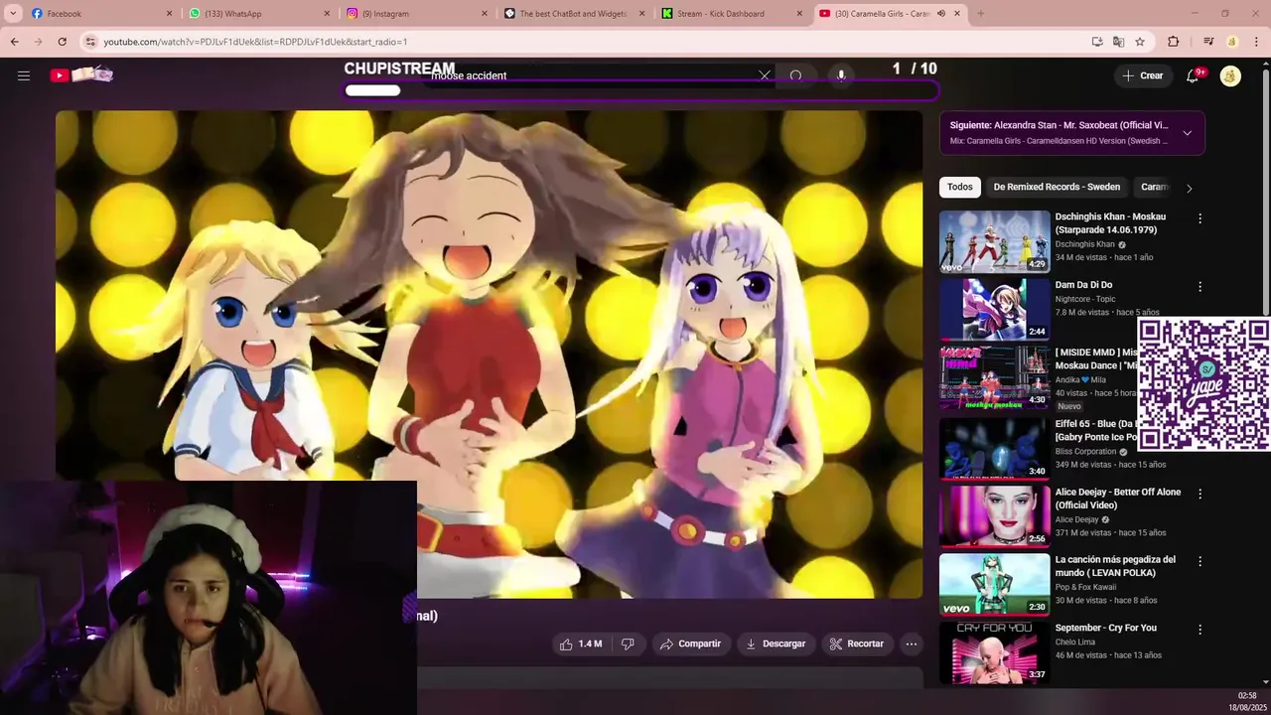The height and width of the screenshot is (715, 1271).
Task: Open Alice Deejay Better Off Alone thumbnail
Action: click(994, 515)
